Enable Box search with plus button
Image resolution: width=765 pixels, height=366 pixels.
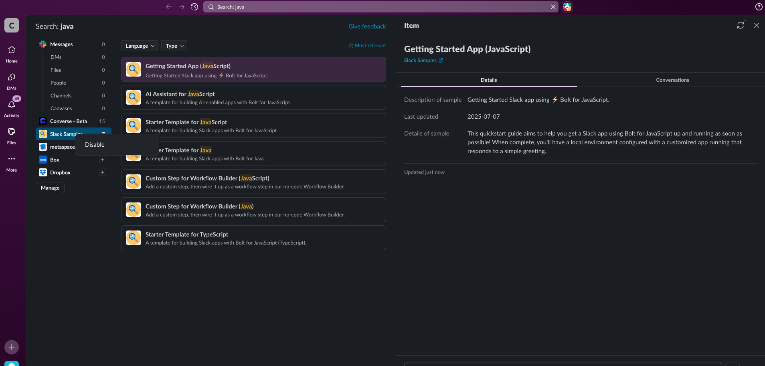click(x=103, y=160)
